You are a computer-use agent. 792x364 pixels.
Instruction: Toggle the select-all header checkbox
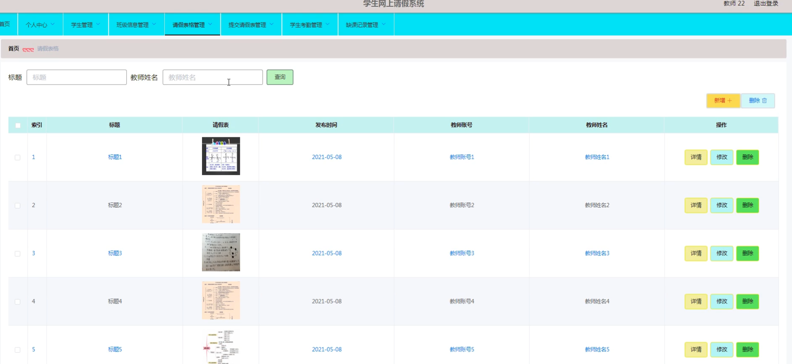pos(18,125)
